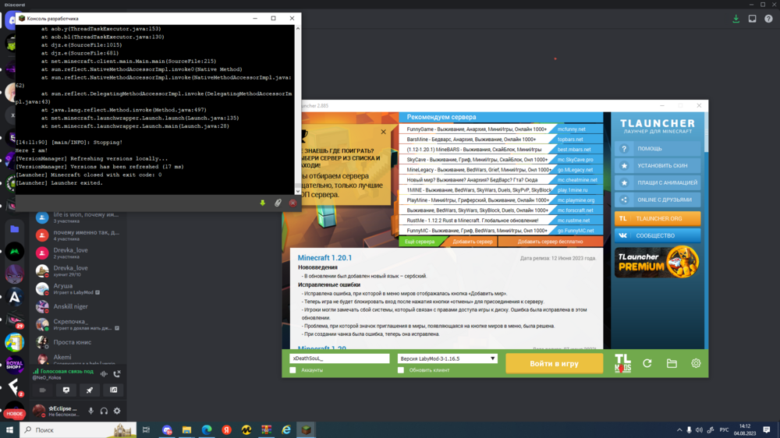
Task: Click the Сообщество VK button
Action: pos(658,235)
